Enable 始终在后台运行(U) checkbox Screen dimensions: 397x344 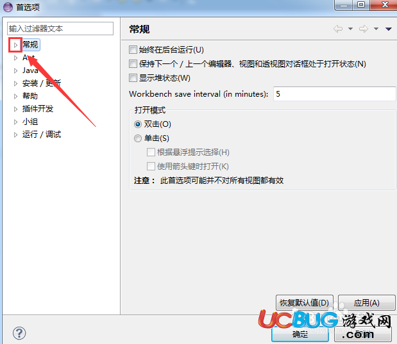tap(133, 49)
